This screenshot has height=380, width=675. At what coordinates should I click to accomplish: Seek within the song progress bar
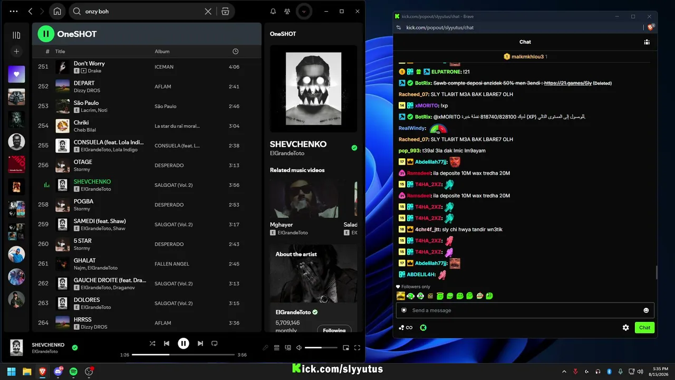click(183, 355)
